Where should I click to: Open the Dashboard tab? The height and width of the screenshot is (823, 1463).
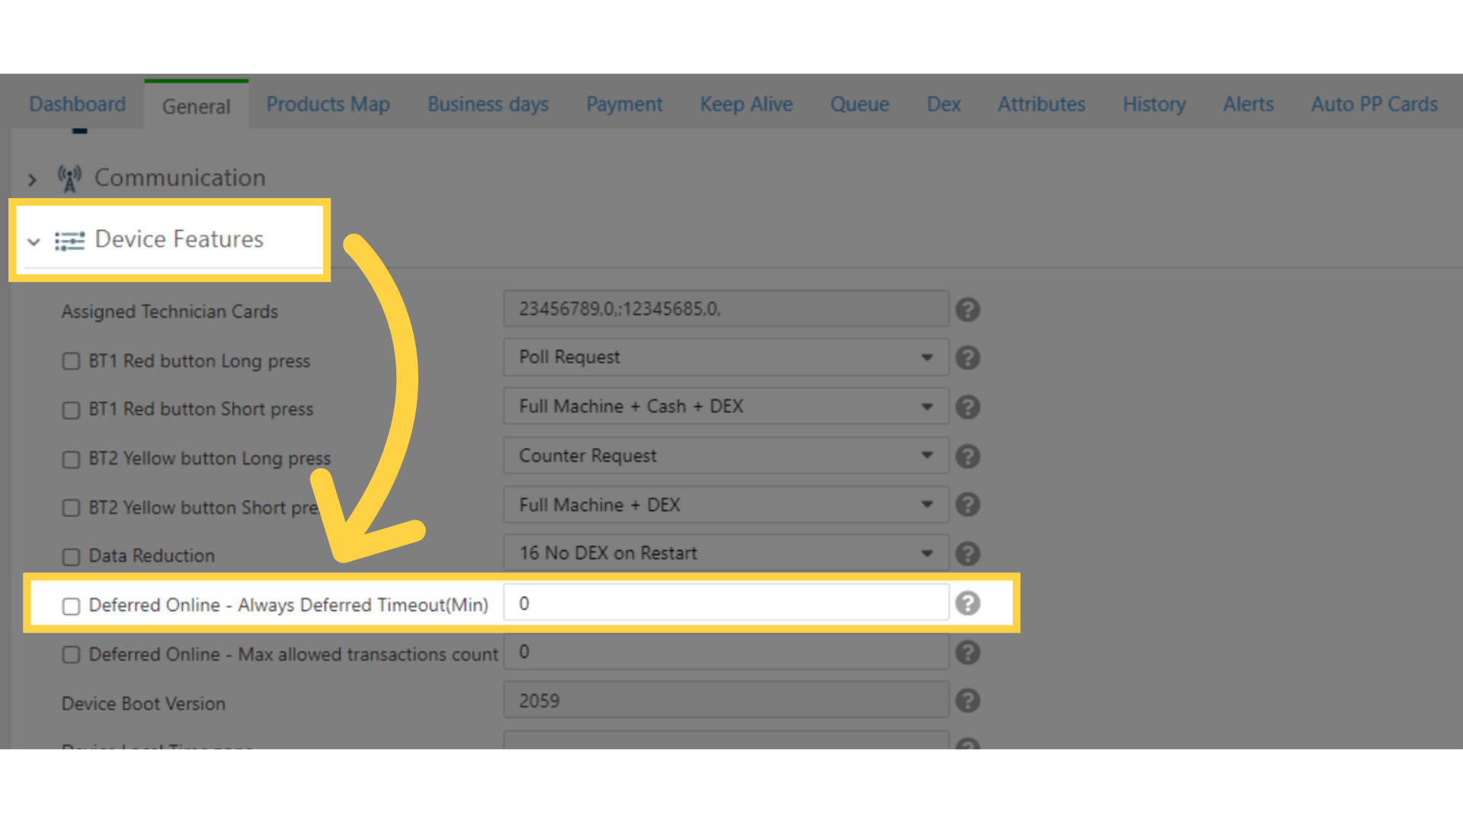point(78,104)
